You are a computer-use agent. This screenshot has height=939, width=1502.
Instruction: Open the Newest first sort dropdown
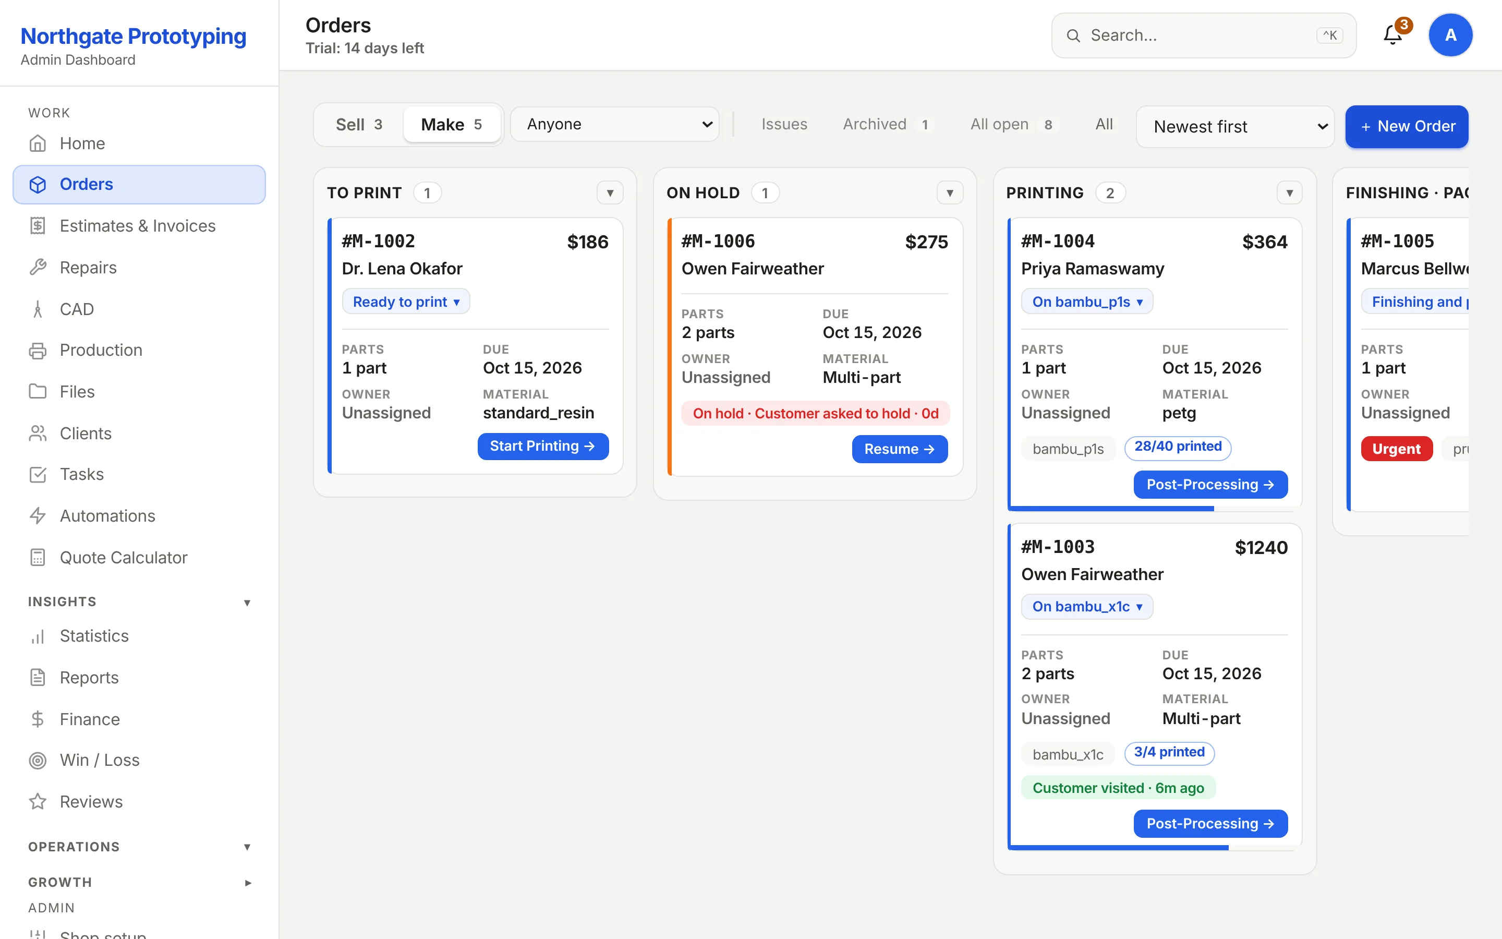point(1235,127)
